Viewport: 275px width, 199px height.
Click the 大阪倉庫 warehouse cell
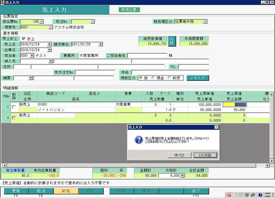click(129, 105)
